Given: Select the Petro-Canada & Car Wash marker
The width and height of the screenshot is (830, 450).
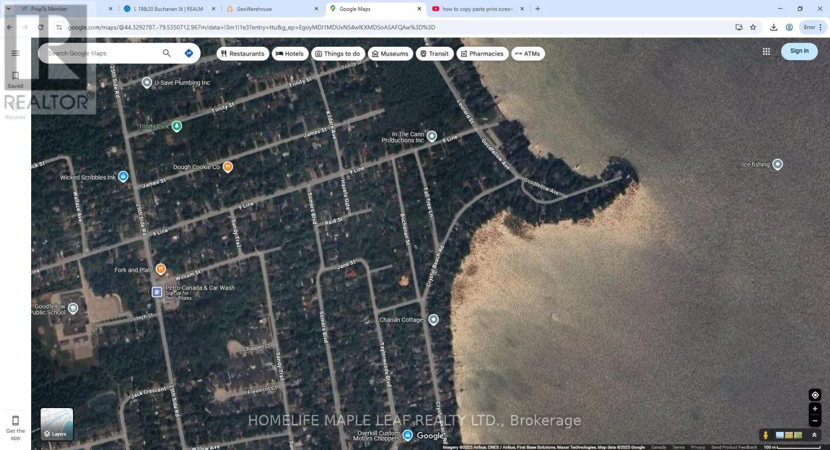Looking at the screenshot, I should coord(157,292).
